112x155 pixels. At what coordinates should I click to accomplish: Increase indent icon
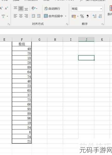(39, 16)
